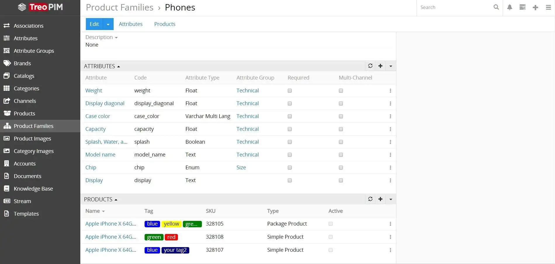Open the dropdown arrow next to Edit

pos(108,24)
